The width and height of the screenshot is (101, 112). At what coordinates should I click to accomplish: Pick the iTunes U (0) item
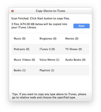point(47,49)
